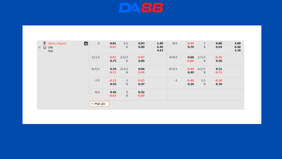Pick first-half handicap odds -0.96

(x=190, y=43)
